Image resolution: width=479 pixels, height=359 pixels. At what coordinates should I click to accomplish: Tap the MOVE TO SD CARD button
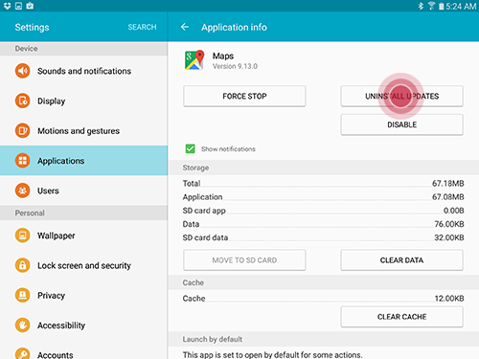pyautogui.click(x=244, y=260)
